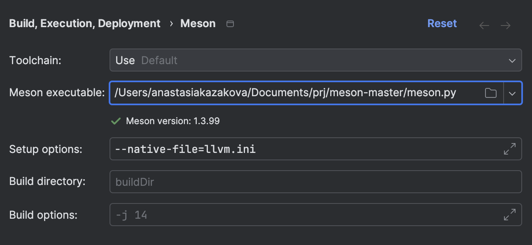Select the Meson breadcrumb item
The width and height of the screenshot is (532, 245).
pos(198,23)
